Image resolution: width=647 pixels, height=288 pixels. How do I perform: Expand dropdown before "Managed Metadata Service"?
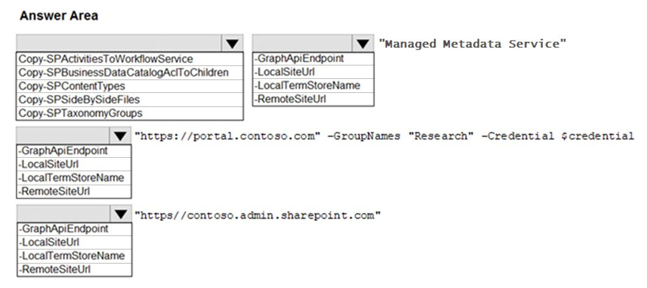pos(363,43)
